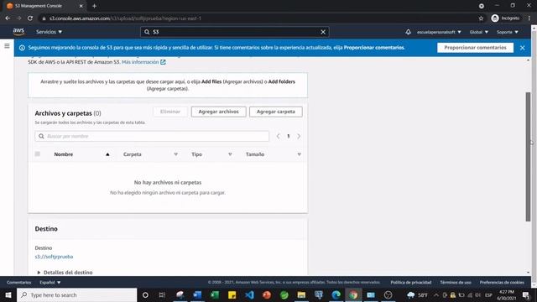Click external link icon beside Más información
This screenshot has height=302, width=537.
(163, 62)
